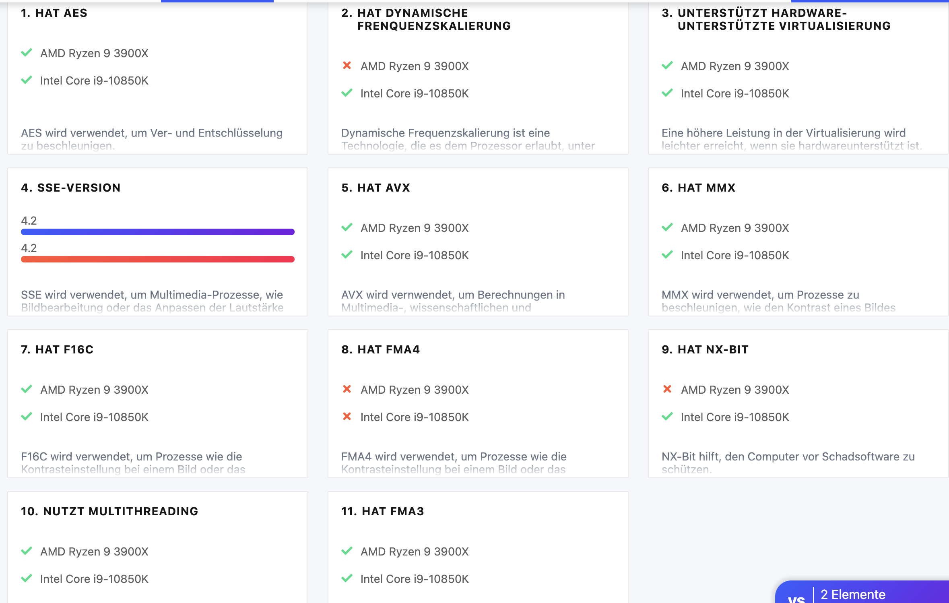The image size is (949, 603).
Task: Click green check for Intel under HAT FMA3
Action: (x=347, y=578)
